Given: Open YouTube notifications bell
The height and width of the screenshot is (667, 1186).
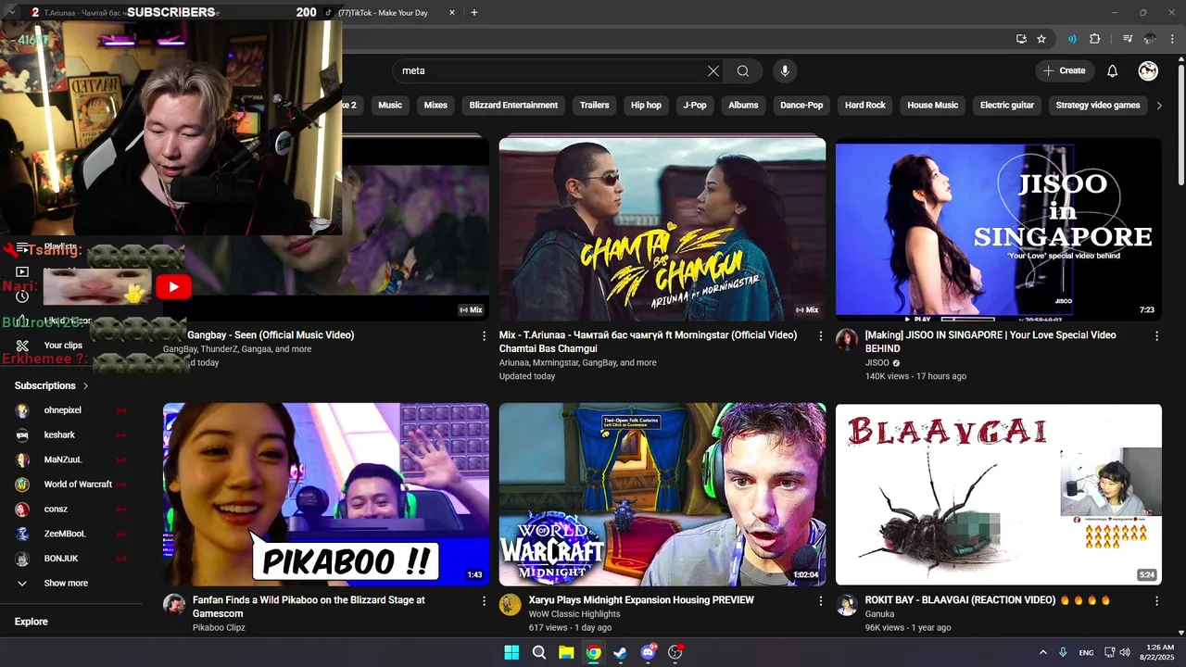Looking at the screenshot, I should [x=1113, y=71].
